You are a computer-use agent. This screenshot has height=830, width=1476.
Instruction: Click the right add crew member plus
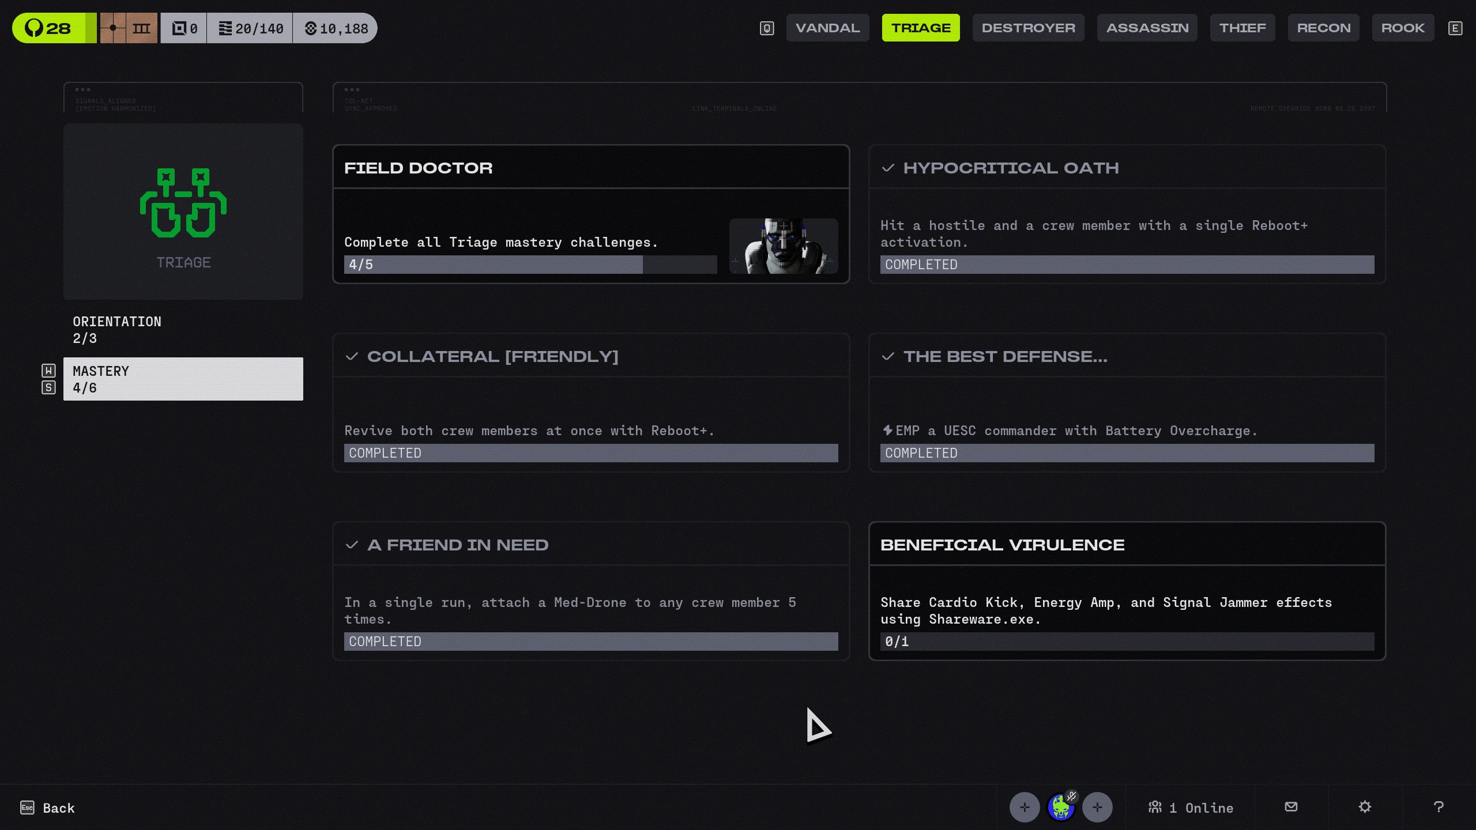(1097, 808)
